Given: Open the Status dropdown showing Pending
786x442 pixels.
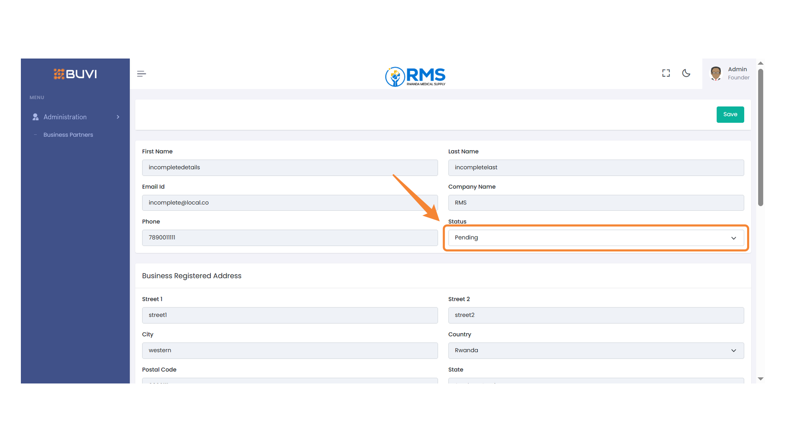Looking at the screenshot, I should tap(596, 237).
